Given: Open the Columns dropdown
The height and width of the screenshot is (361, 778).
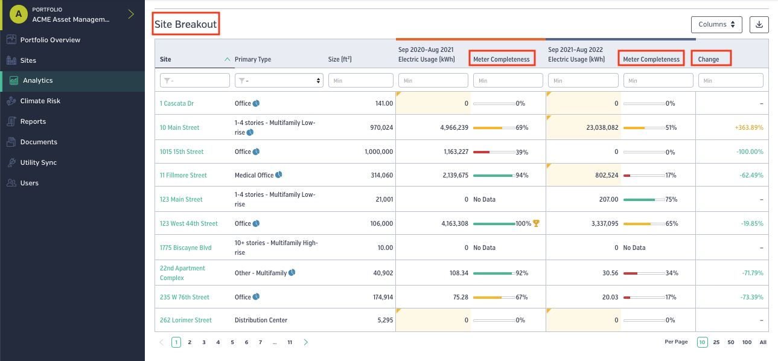Looking at the screenshot, I should pos(716,25).
